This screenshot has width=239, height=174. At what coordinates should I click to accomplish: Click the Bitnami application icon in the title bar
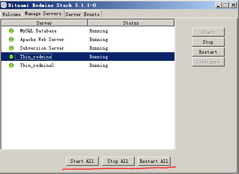[x=3, y=5]
